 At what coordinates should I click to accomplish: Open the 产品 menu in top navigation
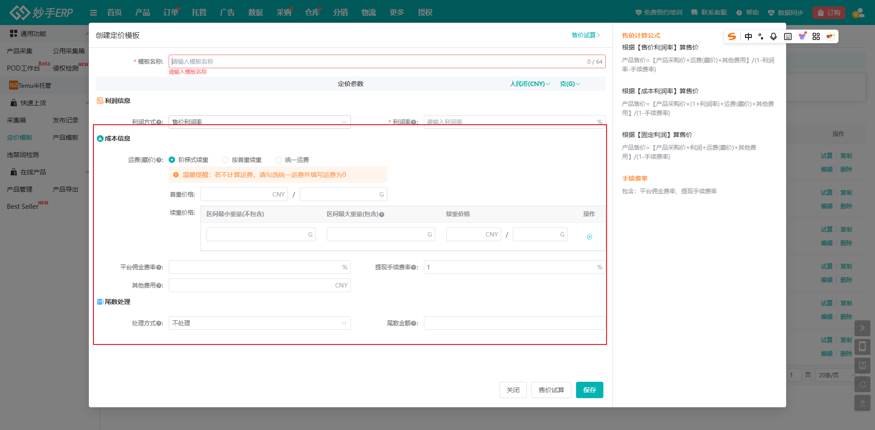click(142, 13)
